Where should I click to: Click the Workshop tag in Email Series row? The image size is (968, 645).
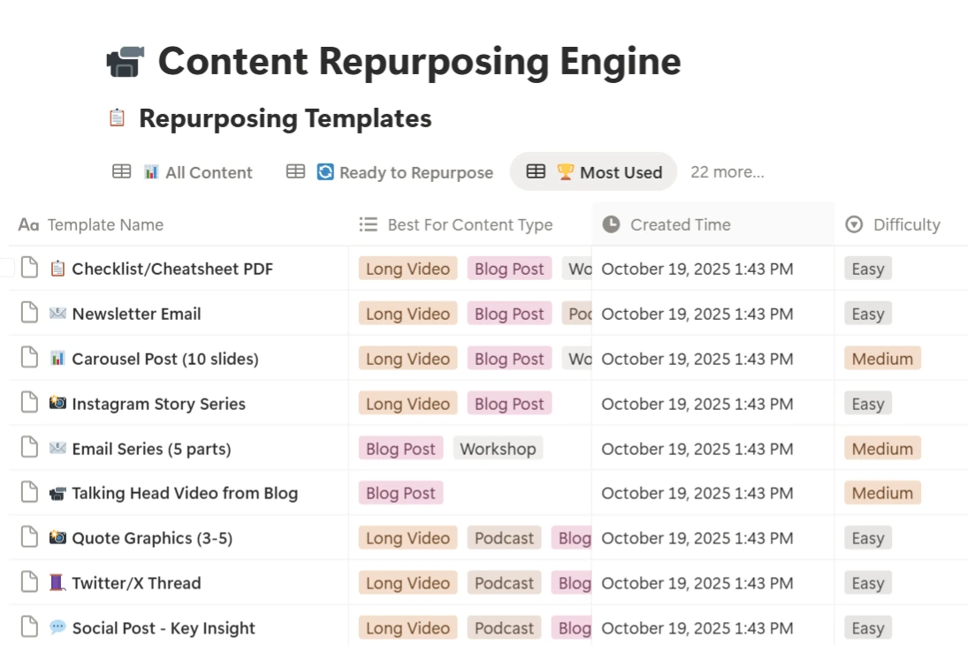point(498,449)
